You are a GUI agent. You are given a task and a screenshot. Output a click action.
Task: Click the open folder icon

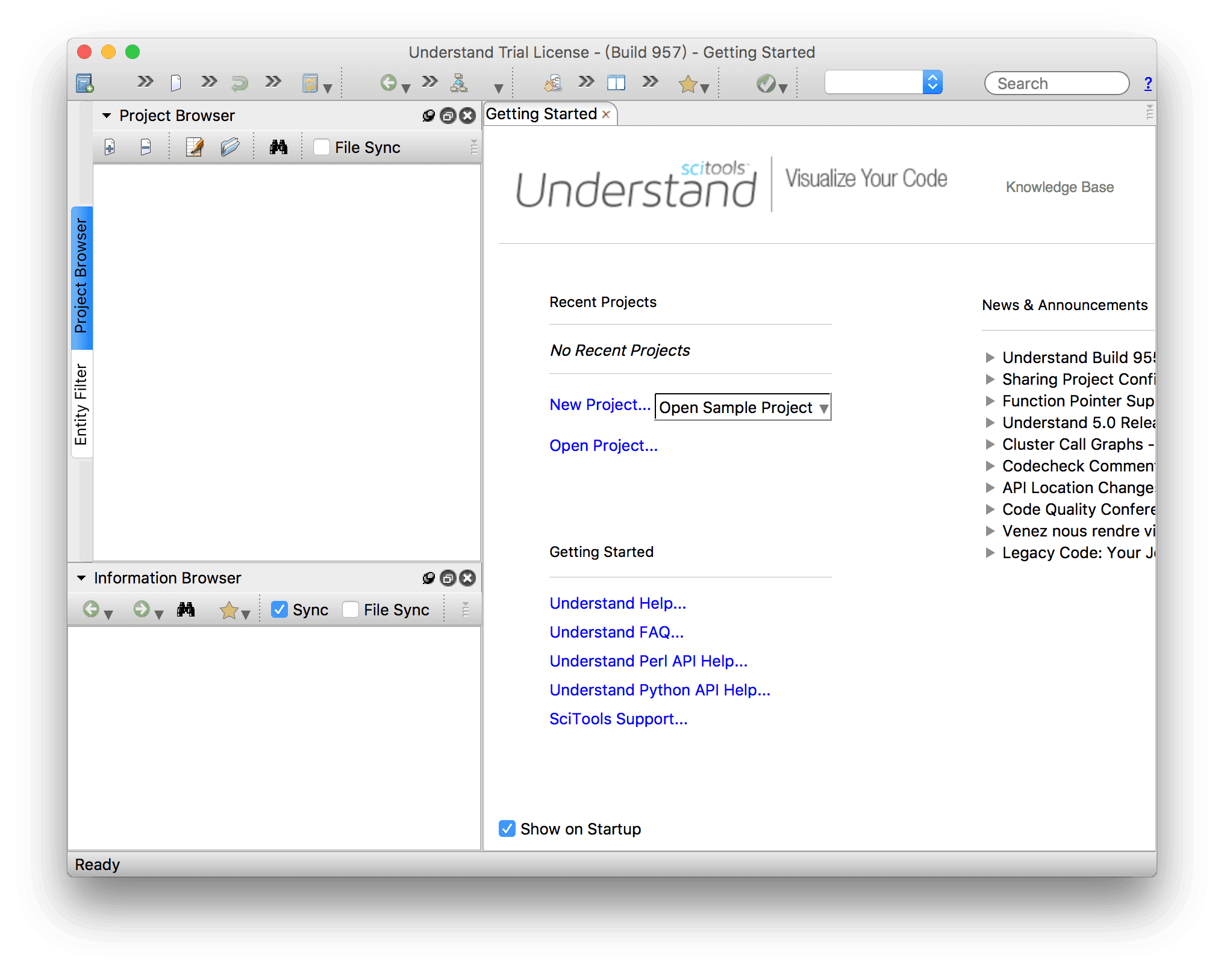tap(230, 147)
